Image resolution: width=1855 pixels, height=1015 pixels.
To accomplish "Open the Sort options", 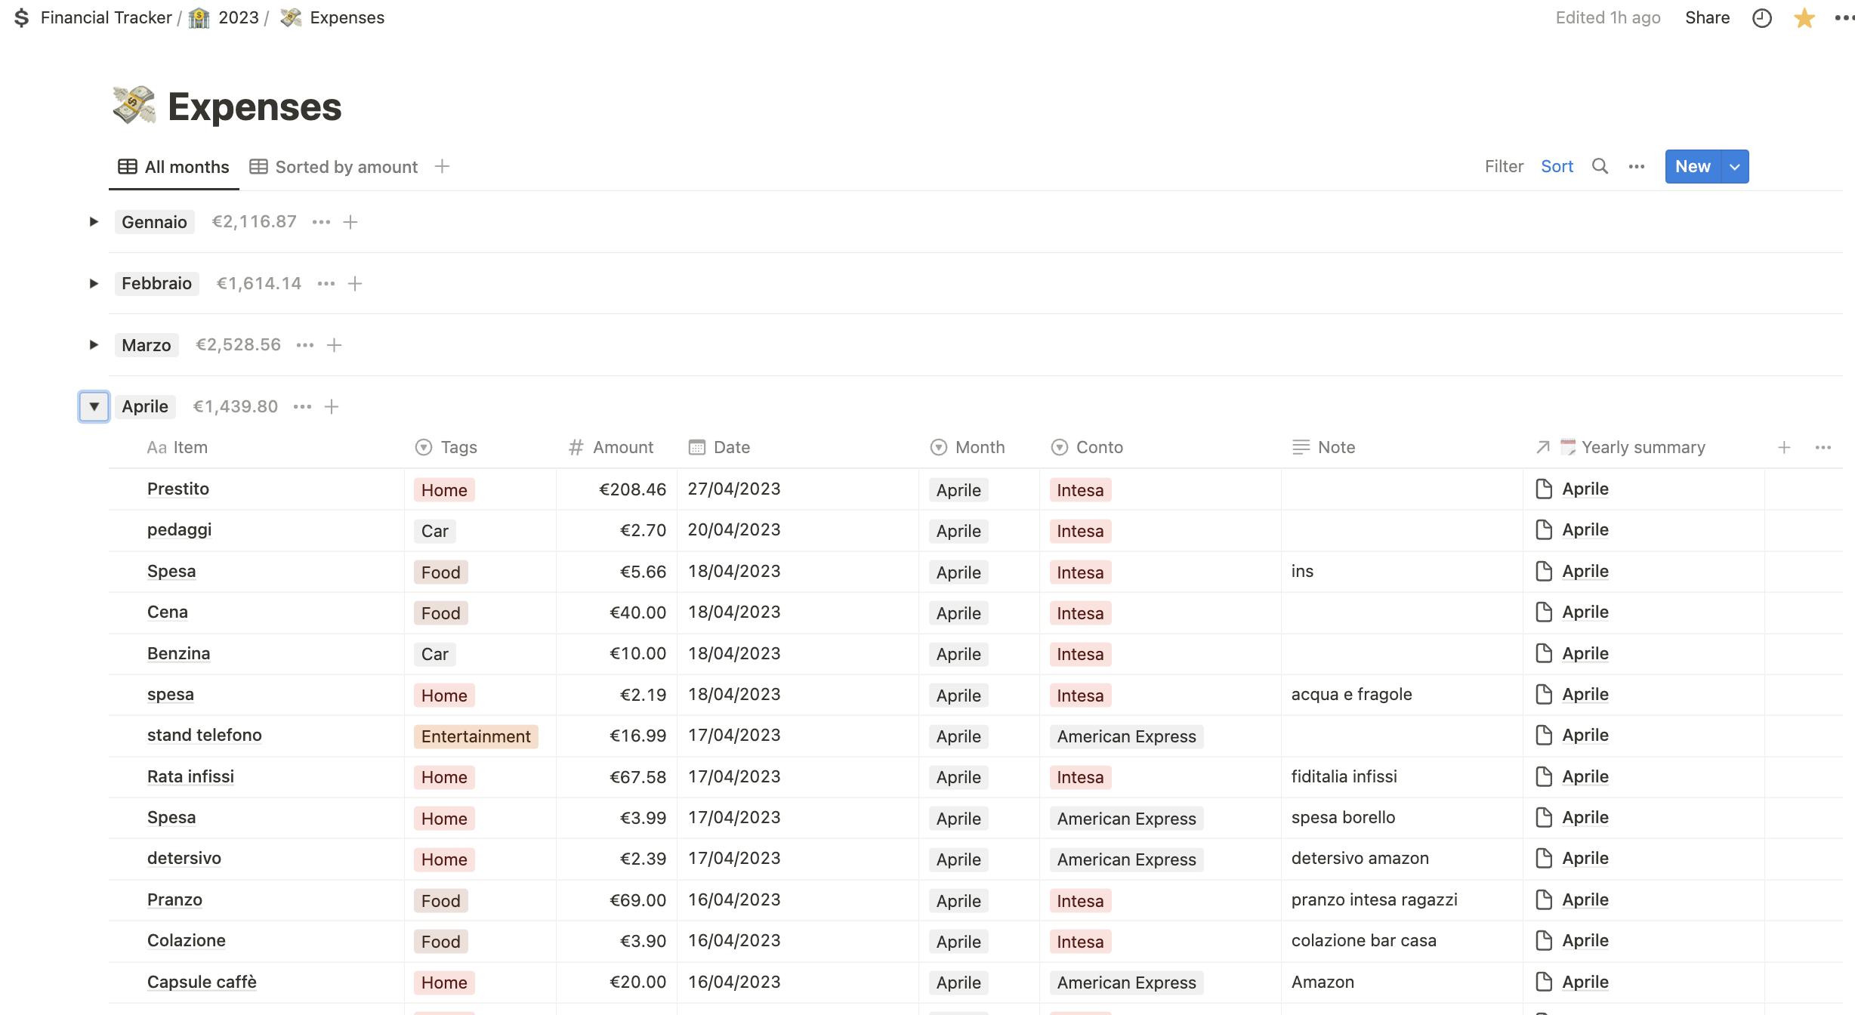I will pyautogui.click(x=1557, y=166).
